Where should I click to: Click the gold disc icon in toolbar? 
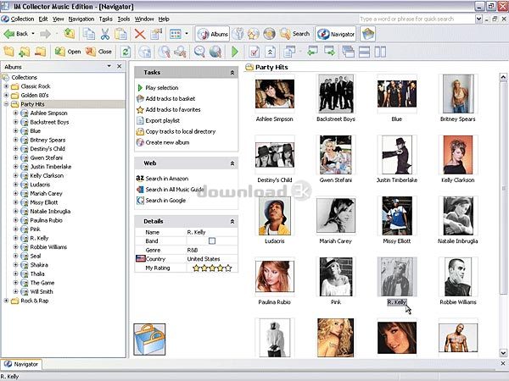269,34
